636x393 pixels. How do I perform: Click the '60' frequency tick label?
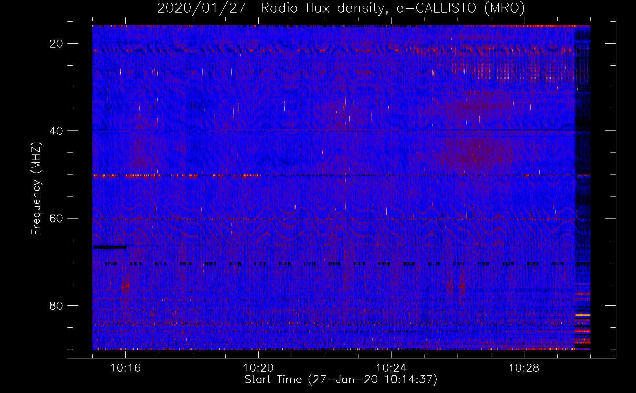click(57, 218)
